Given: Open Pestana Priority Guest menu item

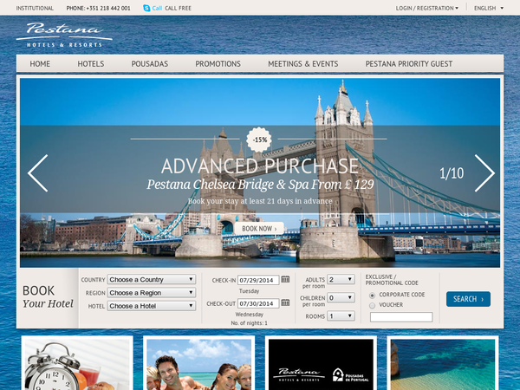Looking at the screenshot, I should [x=409, y=63].
